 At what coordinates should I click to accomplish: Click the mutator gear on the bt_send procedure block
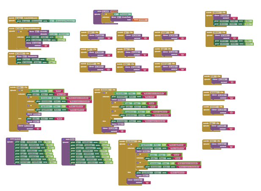(x=95, y=11)
